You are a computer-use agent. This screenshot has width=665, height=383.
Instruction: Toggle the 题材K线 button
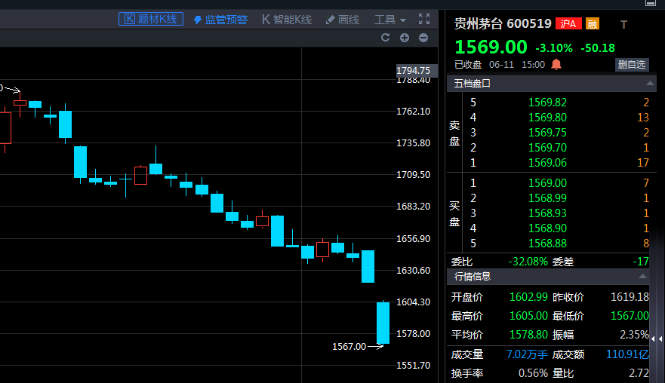[151, 19]
